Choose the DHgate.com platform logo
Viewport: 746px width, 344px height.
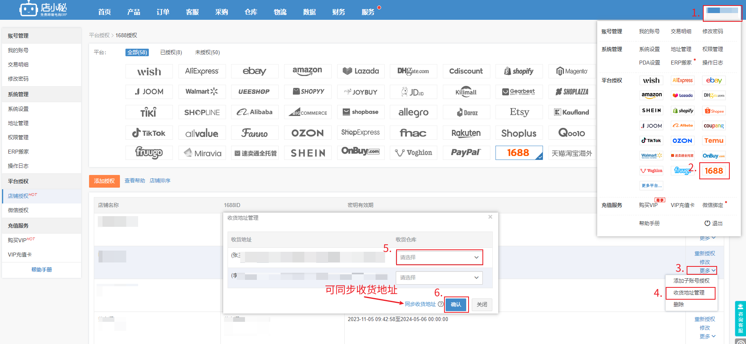414,71
